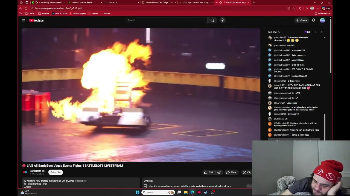Open YouTube notifications bell

click(314, 20)
